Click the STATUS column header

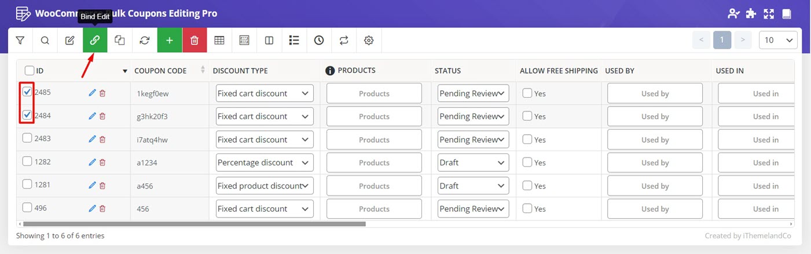pos(448,71)
